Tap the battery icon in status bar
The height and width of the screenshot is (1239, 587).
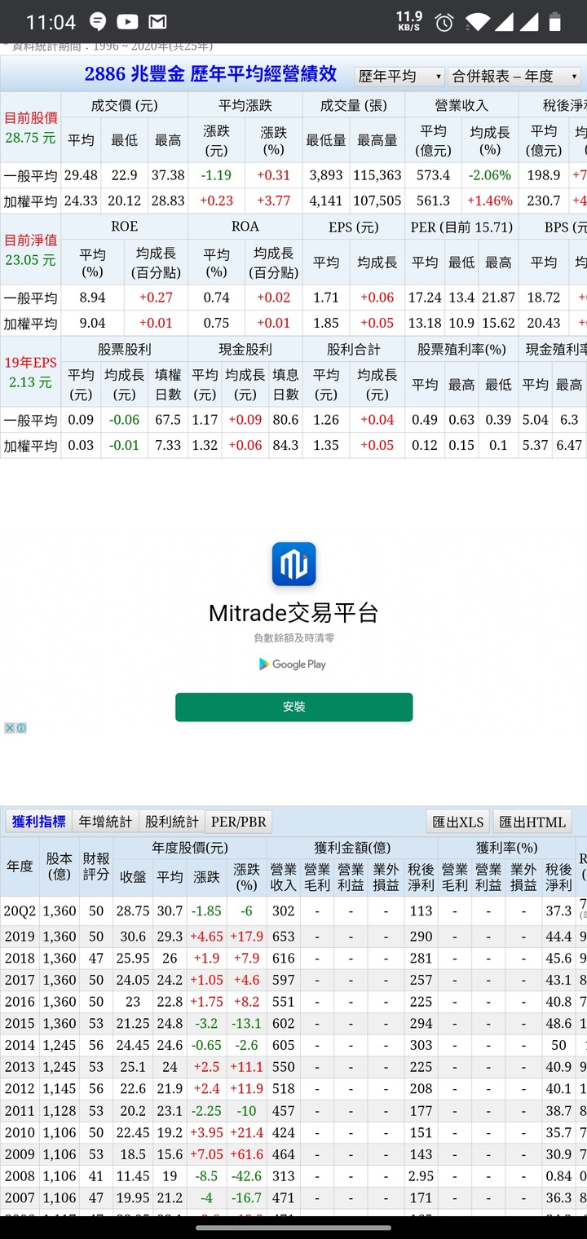tap(555, 22)
